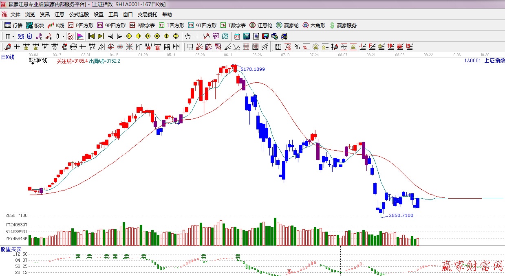This screenshot has height=276, width=505.
Task: Open the 公式选股 menu
Action: [79, 14]
